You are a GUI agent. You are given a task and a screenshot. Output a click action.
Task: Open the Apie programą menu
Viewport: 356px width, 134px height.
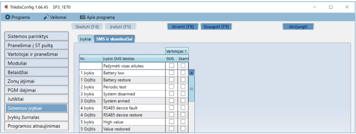point(97,17)
